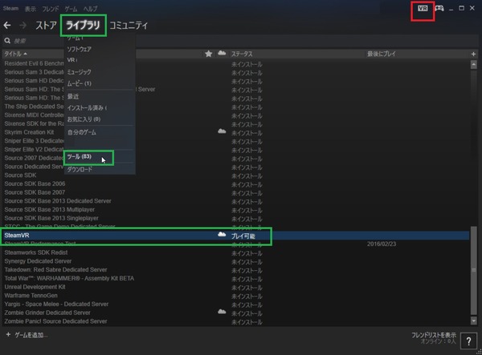Select Zombie Grinder Dedicated Server
This screenshot has height=355, width=482.
[x=47, y=313]
